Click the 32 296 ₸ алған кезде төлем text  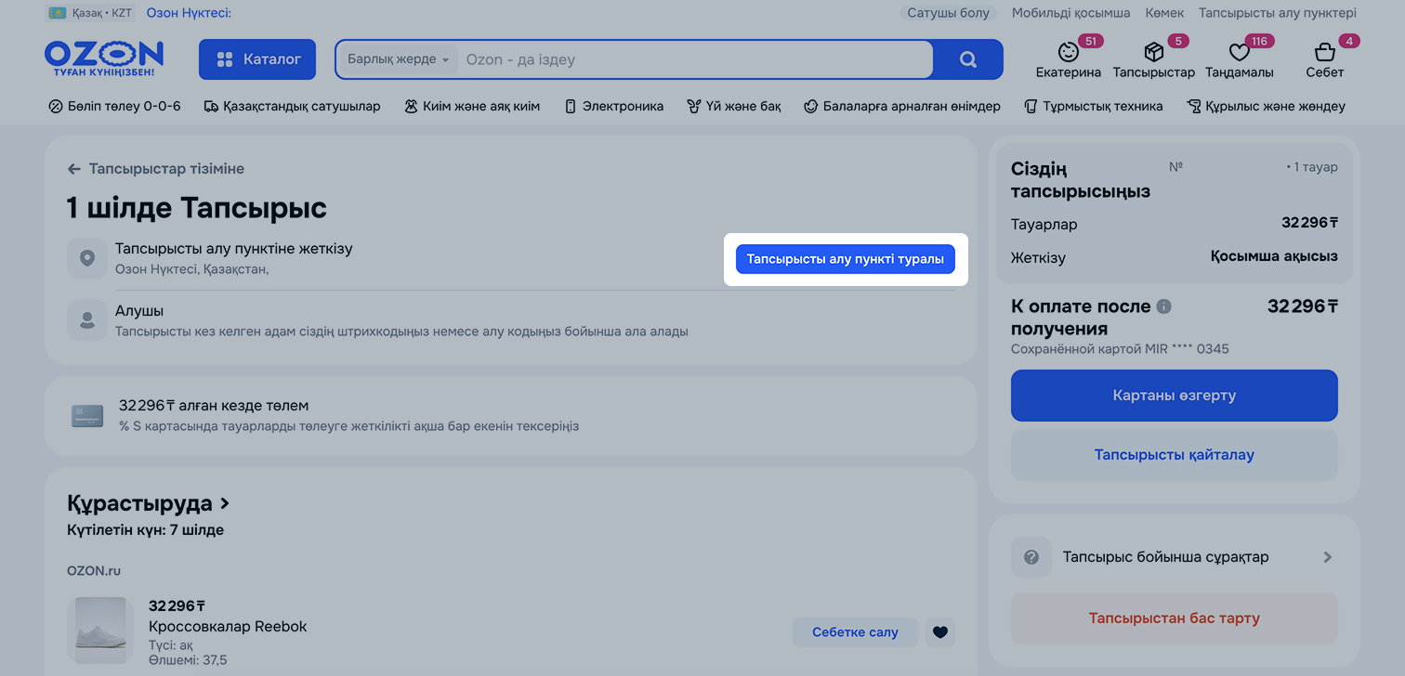tap(214, 406)
